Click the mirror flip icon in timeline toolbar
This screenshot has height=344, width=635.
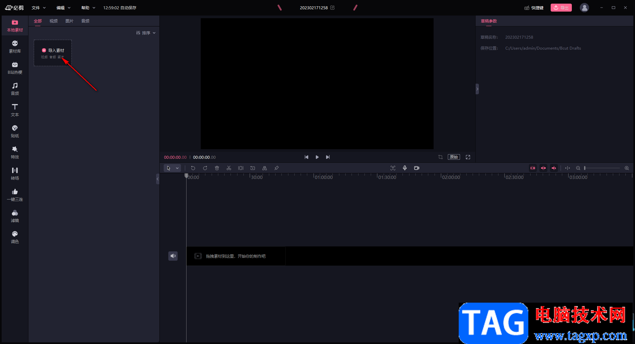(265, 168)
